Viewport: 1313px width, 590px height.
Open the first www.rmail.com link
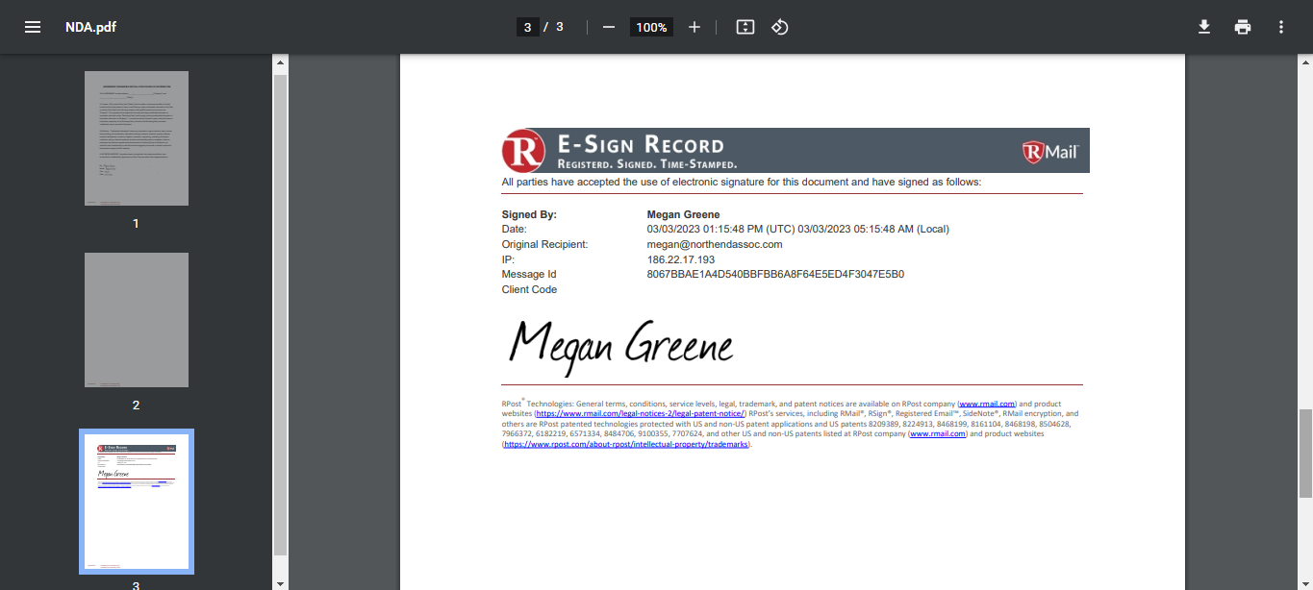pos(987,405)
